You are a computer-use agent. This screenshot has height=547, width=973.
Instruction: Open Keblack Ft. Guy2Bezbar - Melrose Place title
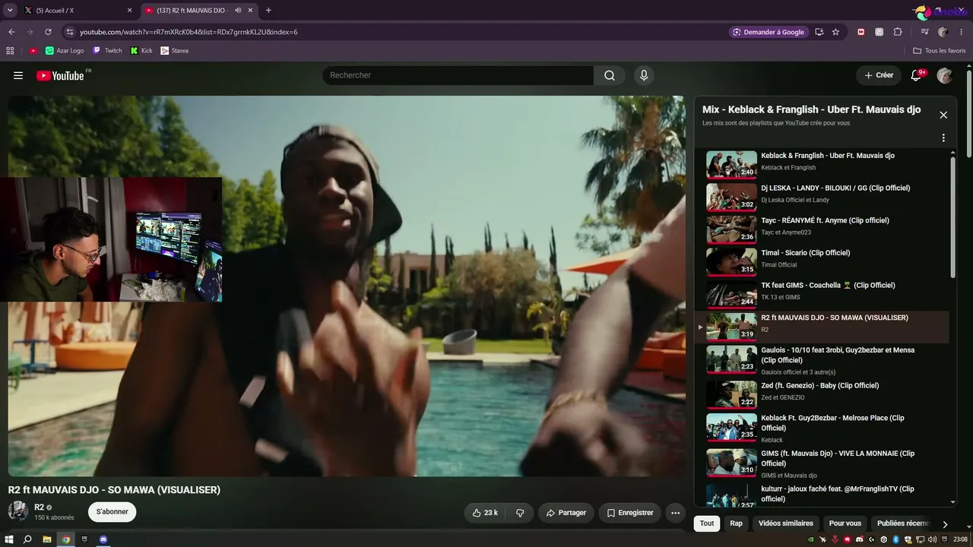tap(832, 422)
